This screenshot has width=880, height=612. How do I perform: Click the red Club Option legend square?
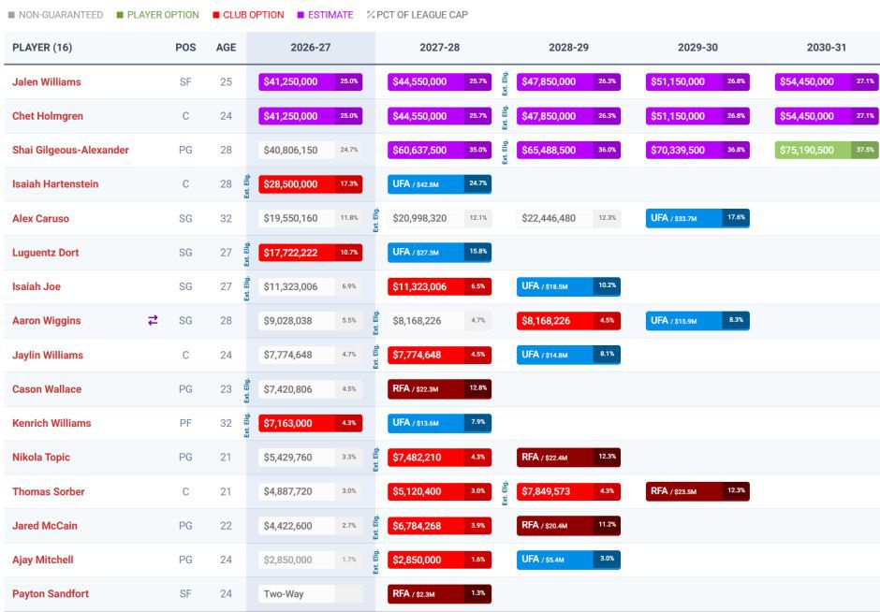point(216,15)
